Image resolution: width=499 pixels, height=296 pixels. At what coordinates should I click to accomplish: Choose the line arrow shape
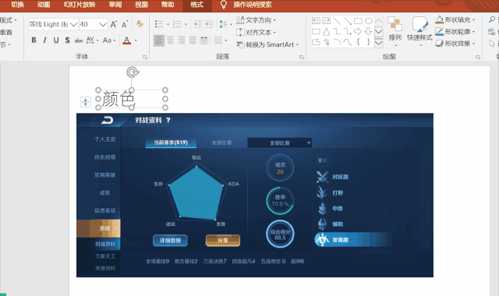348,21
